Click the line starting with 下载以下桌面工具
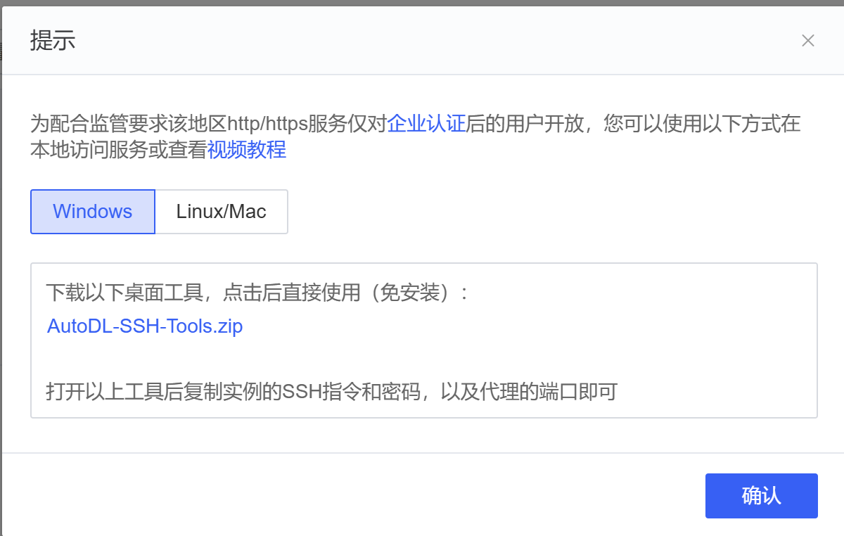Screen dimensions: 844x536 tap(258, 293)
